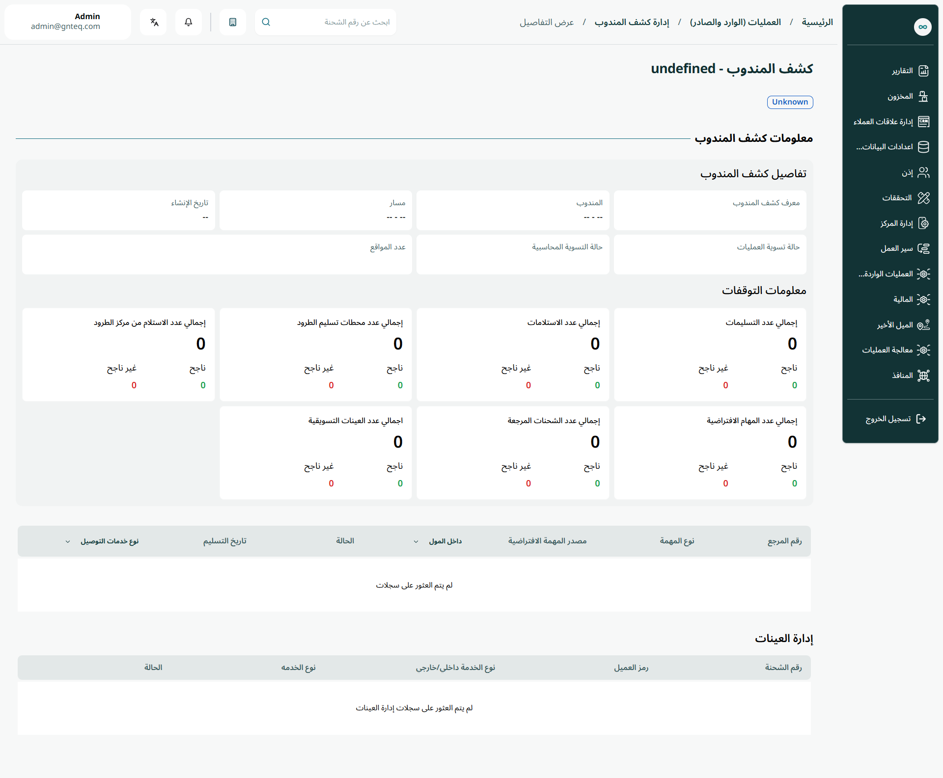Open the التقارير reports icon in sidebar
Screen dimensions: 943x778
click(923, 71)
